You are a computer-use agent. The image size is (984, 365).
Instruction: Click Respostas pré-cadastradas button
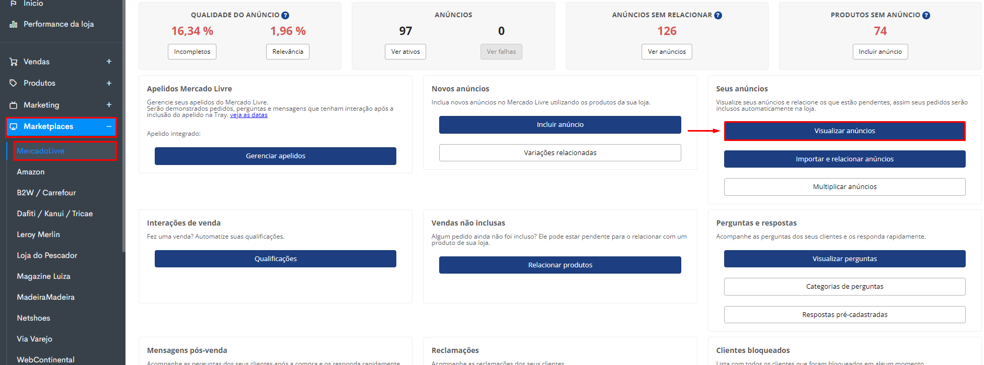844,315
